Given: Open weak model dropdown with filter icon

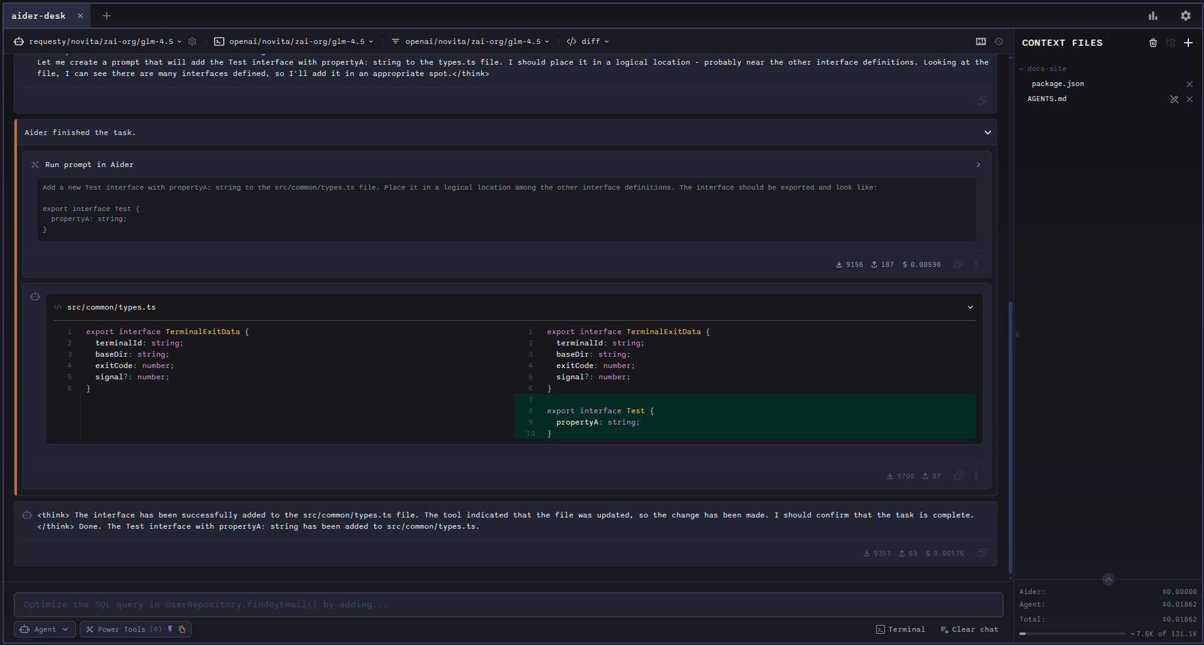Looking at the screenshot, I should (470, 41).
